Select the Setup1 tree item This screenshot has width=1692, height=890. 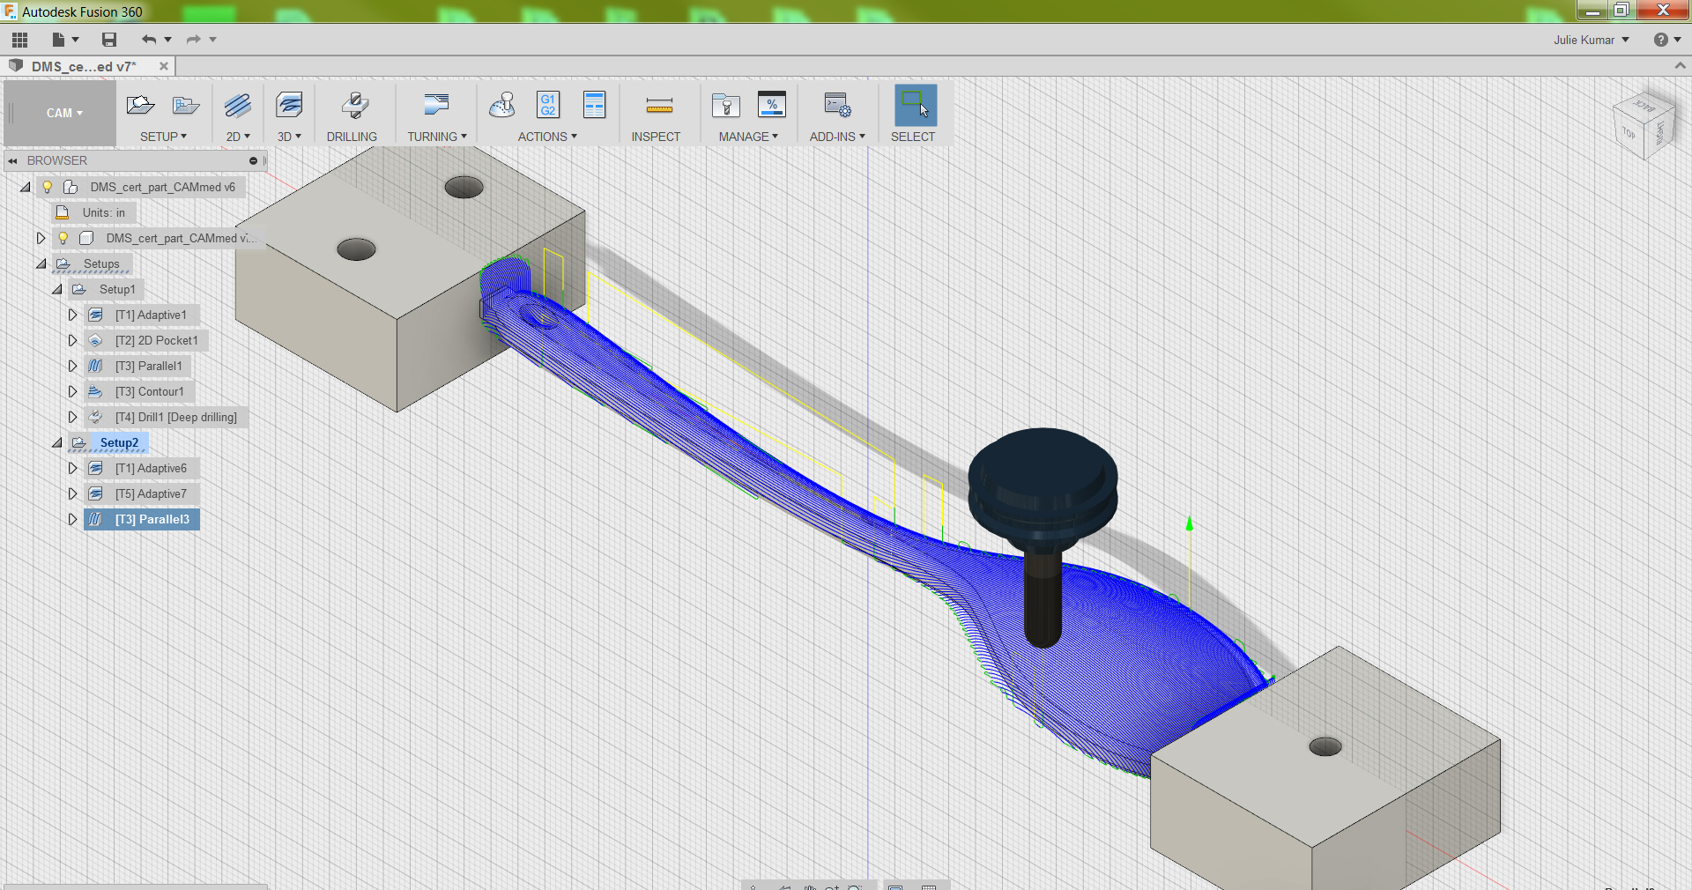117,289
